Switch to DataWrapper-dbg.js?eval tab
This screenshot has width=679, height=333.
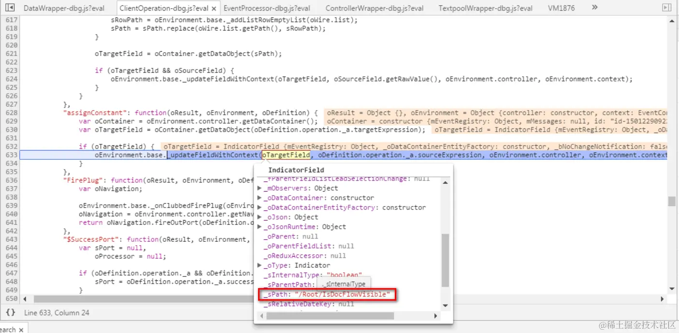click(64, 8)
